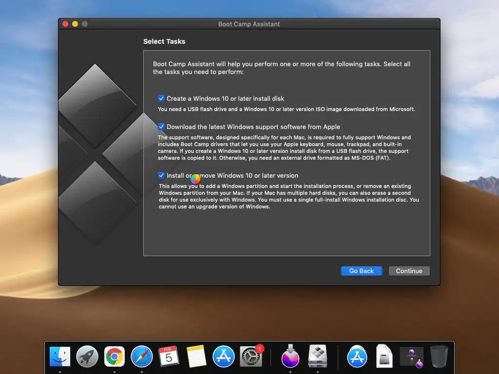Screen dimensions: 499x374
Task: Launch Launchpad rocket icon in Dock
Action: [87, 356]
